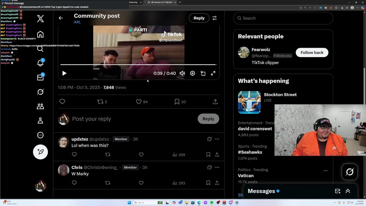Switch to the Fearwolz on X browser tab
The image size is (366, 206).
[x=160, y=2]
